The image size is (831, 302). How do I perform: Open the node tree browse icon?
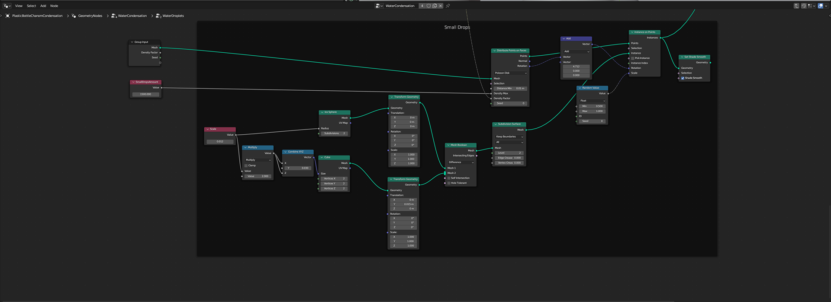pyautogui.click(x=379, y=6)
